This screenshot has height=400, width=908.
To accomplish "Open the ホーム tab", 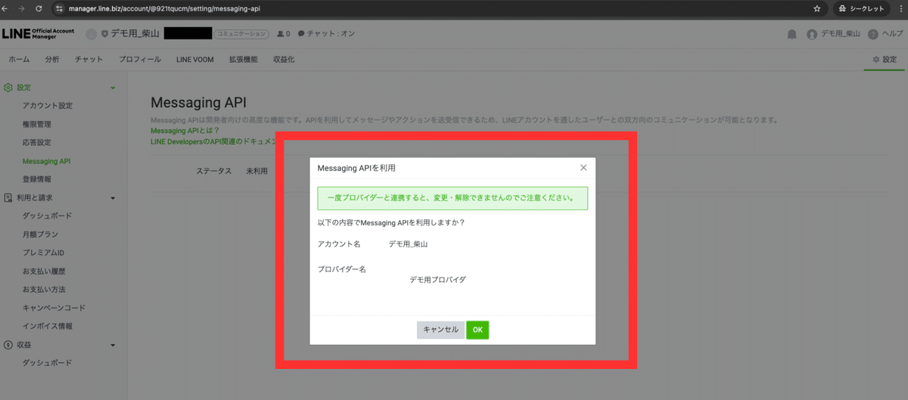I will pos(19,59).
